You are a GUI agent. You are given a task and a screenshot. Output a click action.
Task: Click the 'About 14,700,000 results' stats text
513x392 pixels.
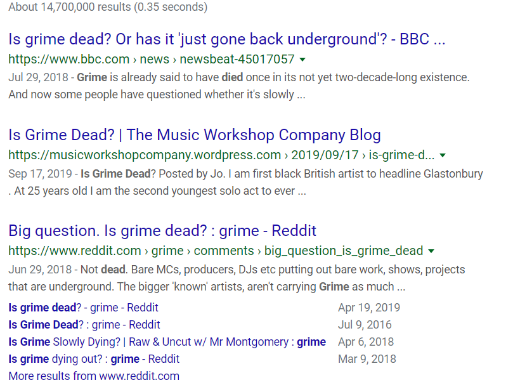click(108, 8)
